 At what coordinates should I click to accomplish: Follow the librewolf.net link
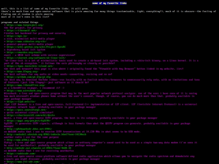(x=22, y=30)
